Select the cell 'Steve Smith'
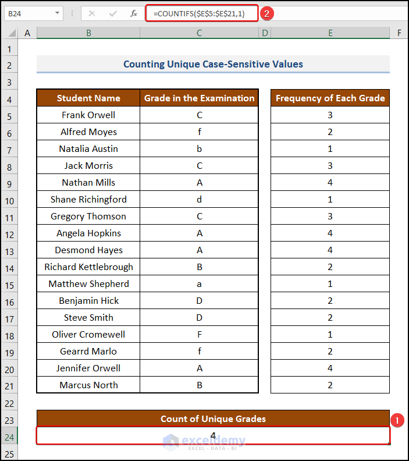The width and height of the screenshot is (409, 461). coord(88,318)
